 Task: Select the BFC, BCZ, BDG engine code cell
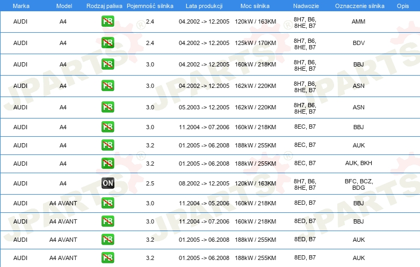tap(359, 184)
